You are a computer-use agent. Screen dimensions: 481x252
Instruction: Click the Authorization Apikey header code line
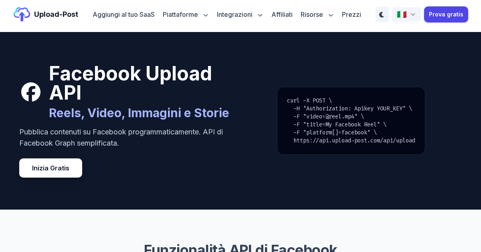coord(353,108)
